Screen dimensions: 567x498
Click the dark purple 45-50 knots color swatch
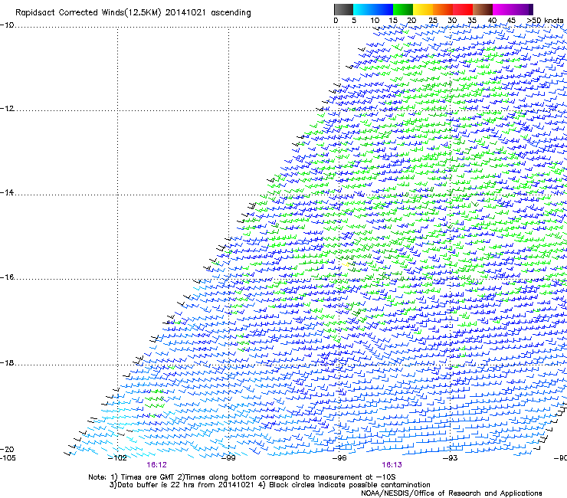point(523,9)
